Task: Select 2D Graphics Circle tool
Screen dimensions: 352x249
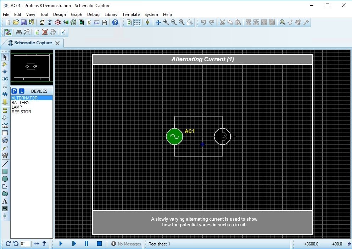Action: click(5, 179)
